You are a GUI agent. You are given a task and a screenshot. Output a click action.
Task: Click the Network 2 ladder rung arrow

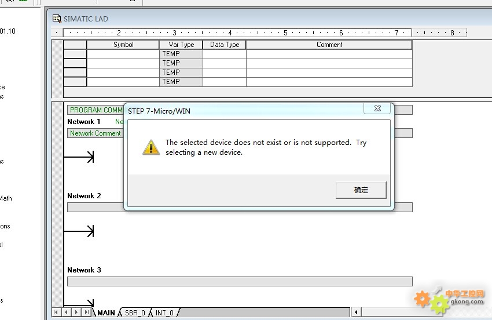tap(79, 231)
